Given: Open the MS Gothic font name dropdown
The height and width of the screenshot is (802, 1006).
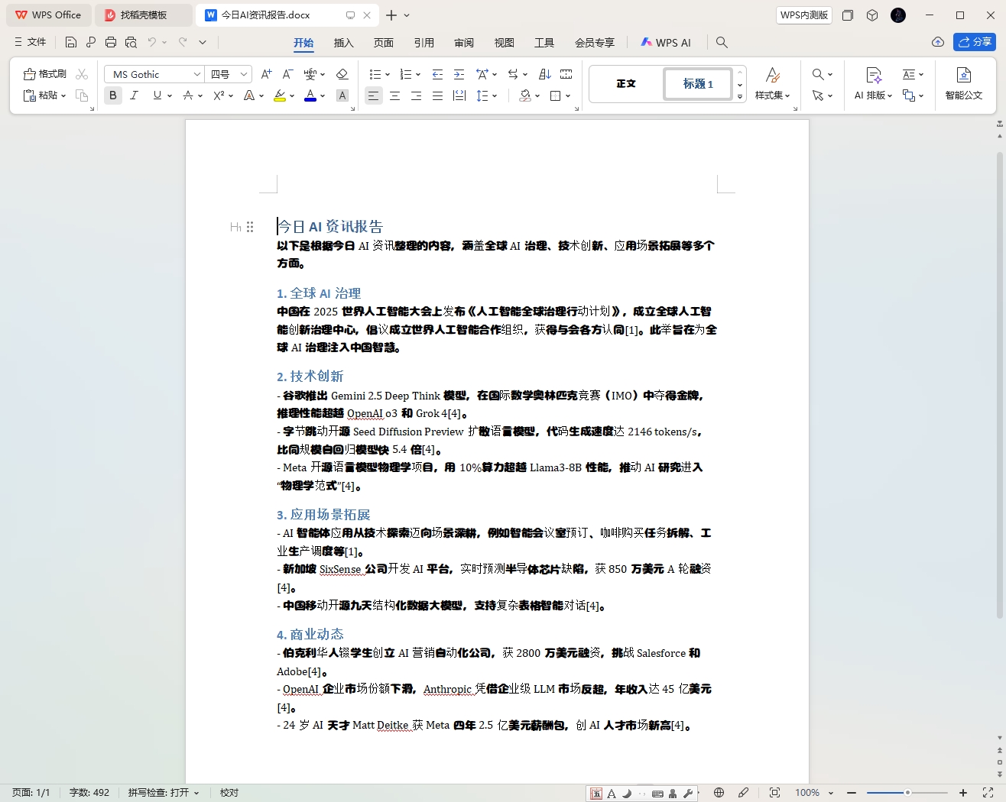Looking at the screenshot, I should (196, 74).
